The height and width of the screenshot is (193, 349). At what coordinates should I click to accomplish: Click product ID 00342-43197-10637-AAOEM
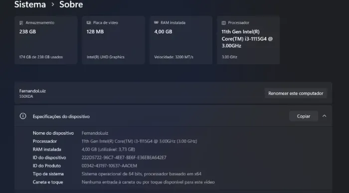(109, 166)
